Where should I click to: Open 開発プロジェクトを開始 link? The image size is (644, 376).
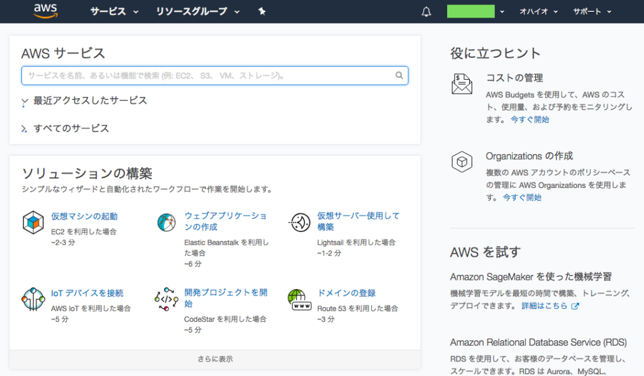226,298
